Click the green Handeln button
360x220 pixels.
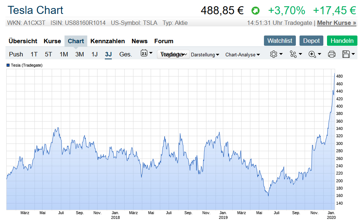[x=342, y=41]
